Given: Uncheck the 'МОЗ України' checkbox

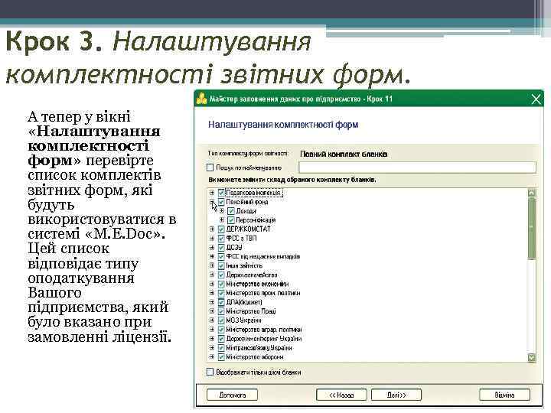Looking at the screenshot, I should tap(221, 320).
